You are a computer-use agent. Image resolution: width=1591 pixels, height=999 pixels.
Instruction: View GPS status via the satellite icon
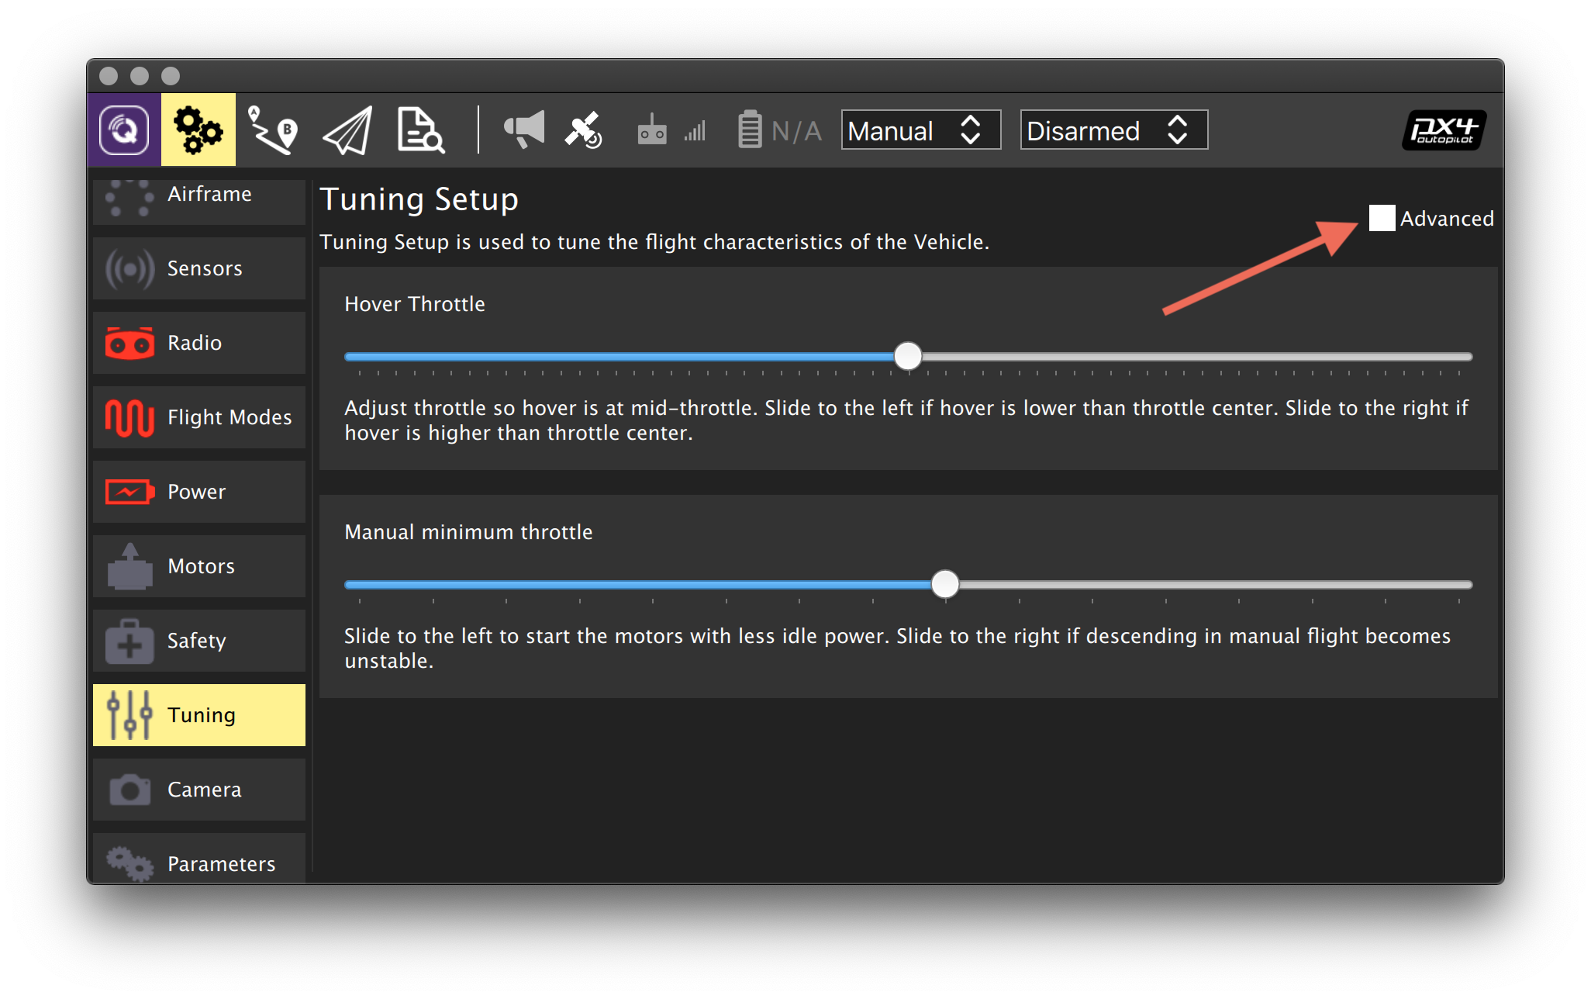583,130
